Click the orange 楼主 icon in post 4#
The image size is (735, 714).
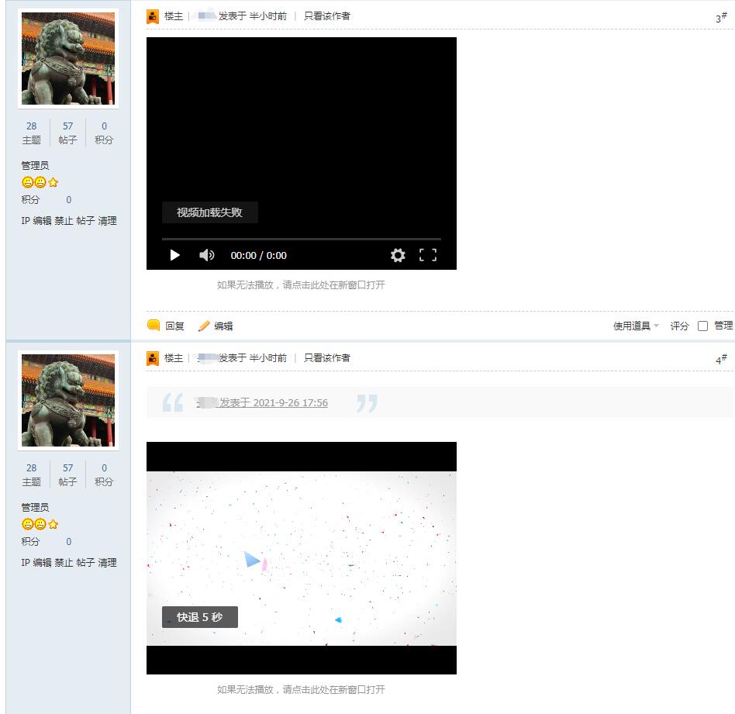tap(153, 358)
